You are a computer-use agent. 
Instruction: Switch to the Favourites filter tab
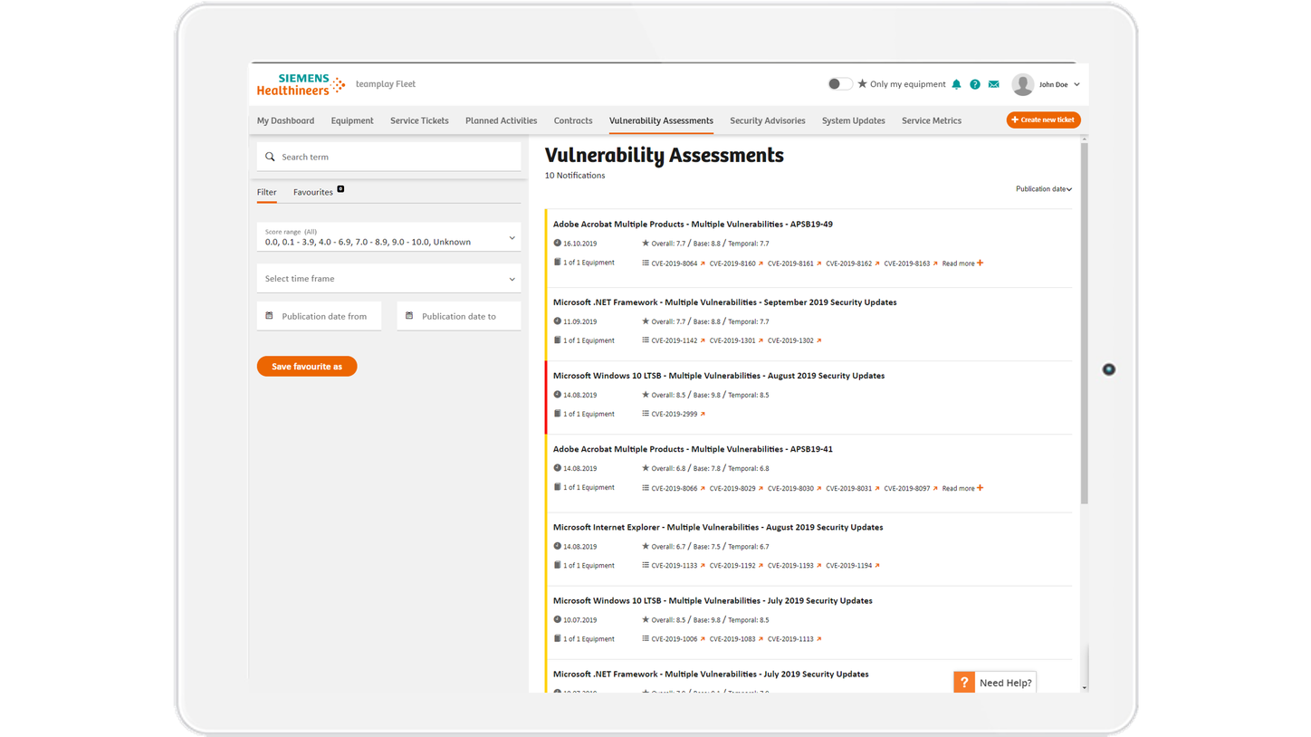[313, 192]
